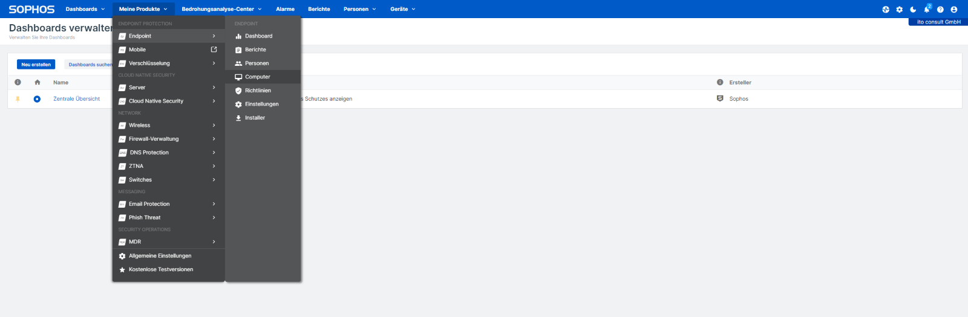Screen dimensions: 968x317
Task: Click the Installer download icon
Action: pyautogui.click(x=238, y=118)
